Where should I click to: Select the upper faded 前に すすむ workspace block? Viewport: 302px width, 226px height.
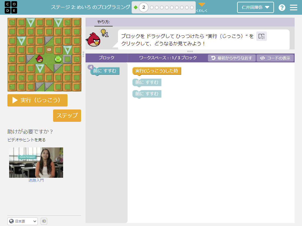147,82
